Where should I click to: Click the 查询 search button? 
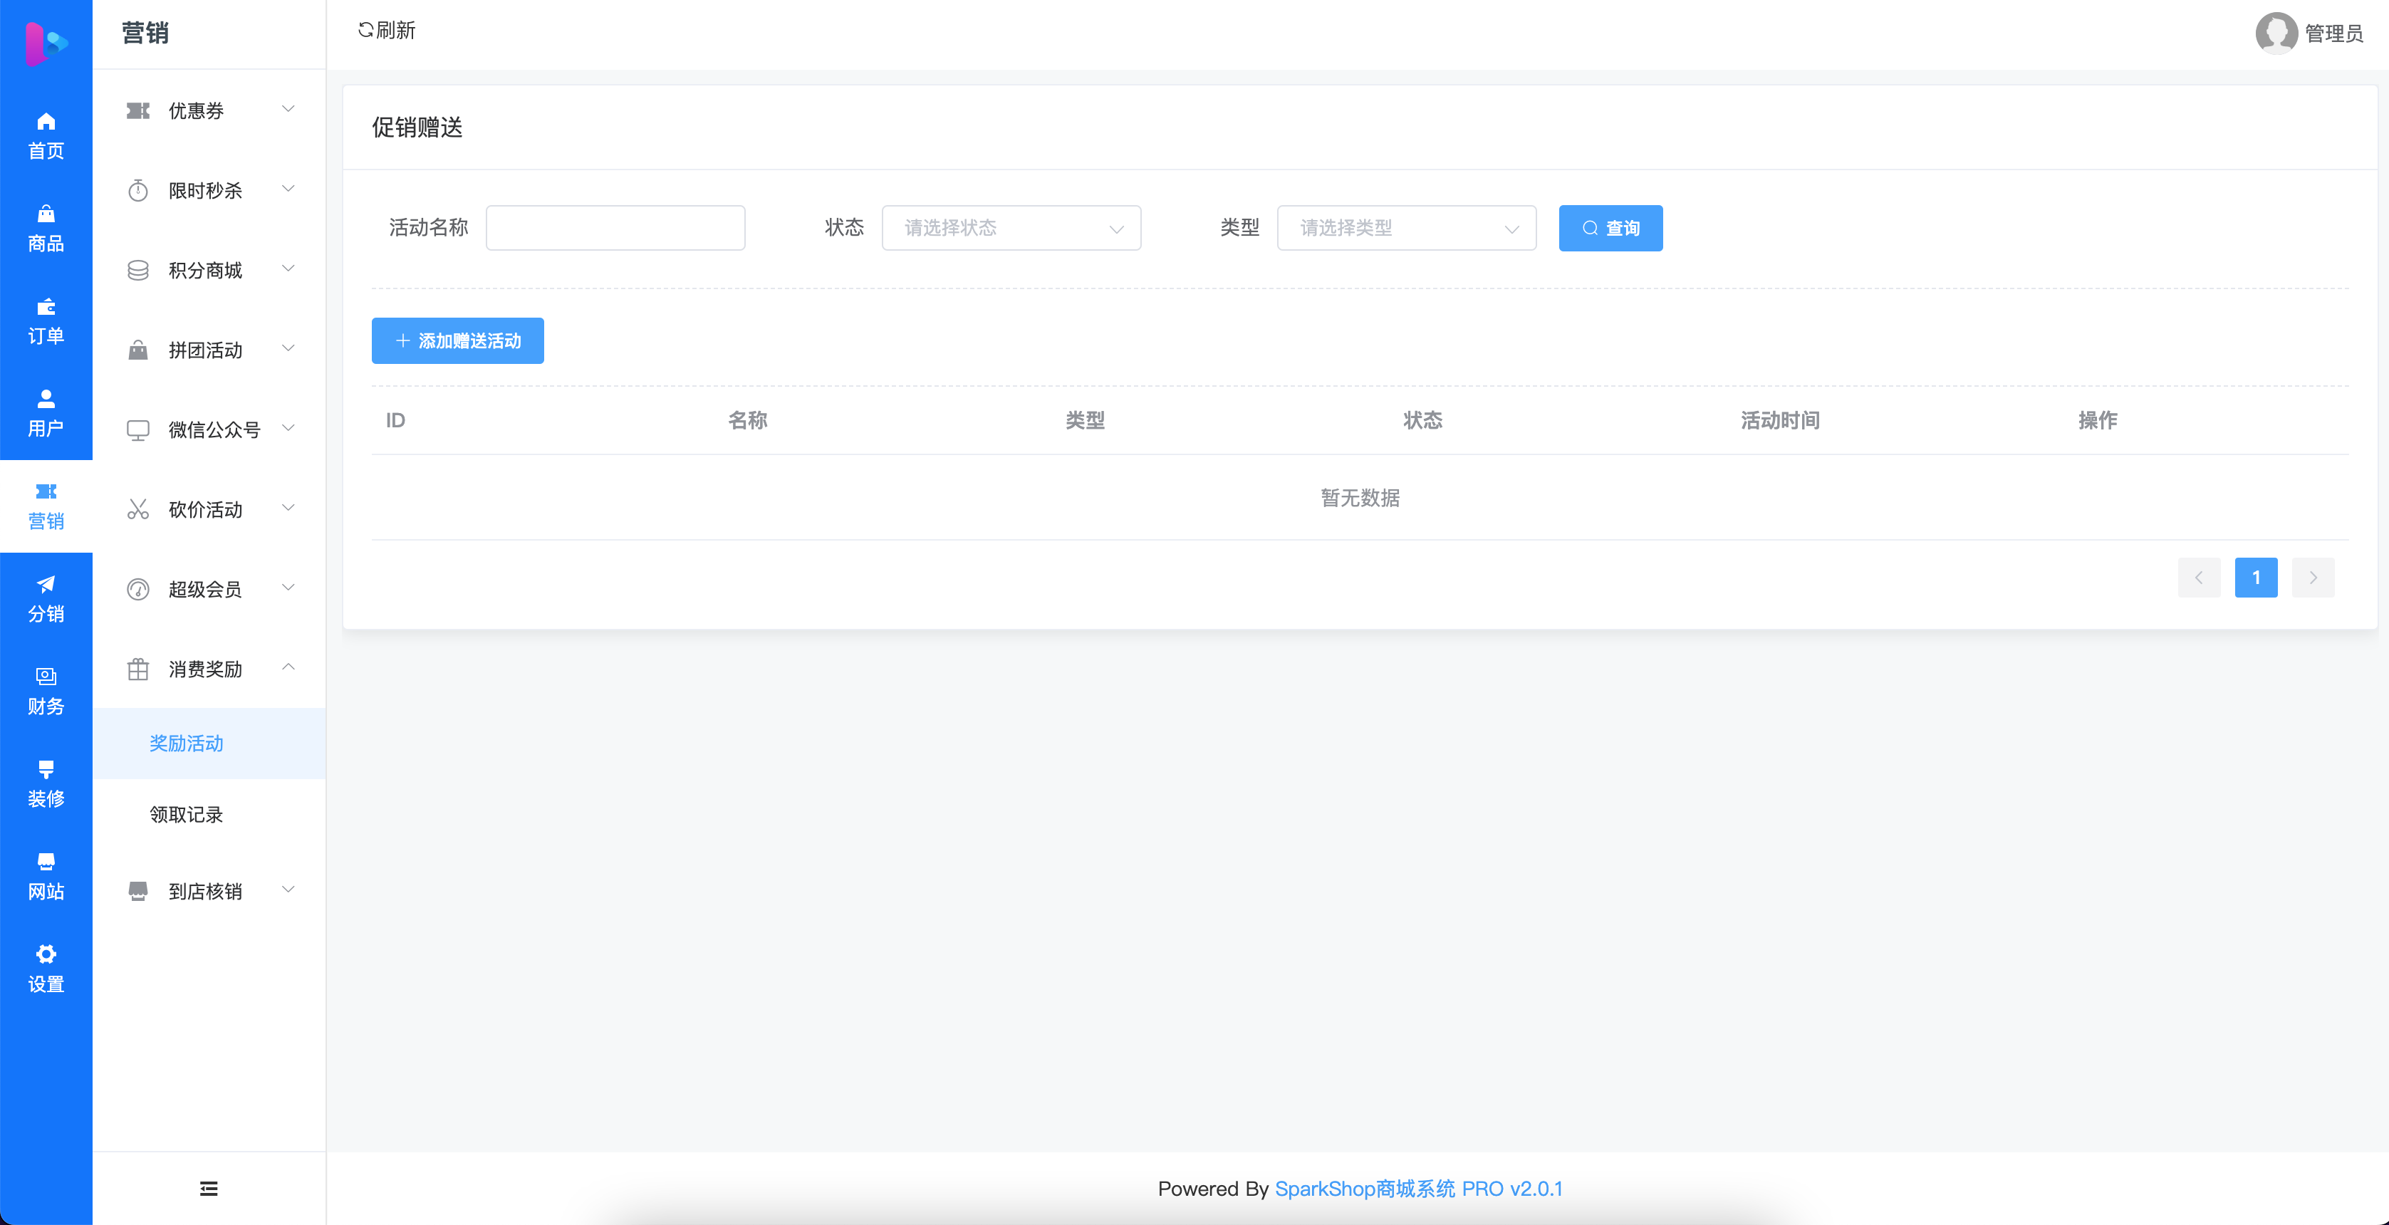1610,228
